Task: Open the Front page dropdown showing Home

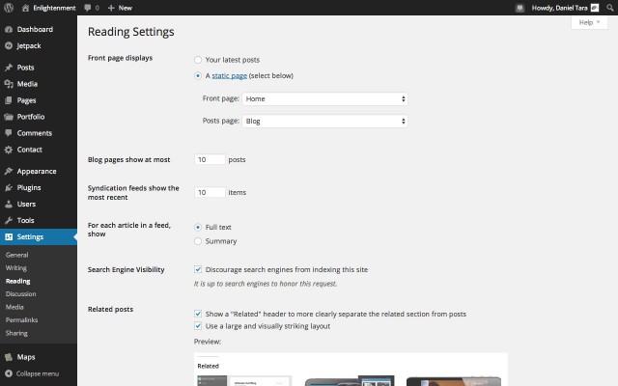Action: click(x=325, y=98)
